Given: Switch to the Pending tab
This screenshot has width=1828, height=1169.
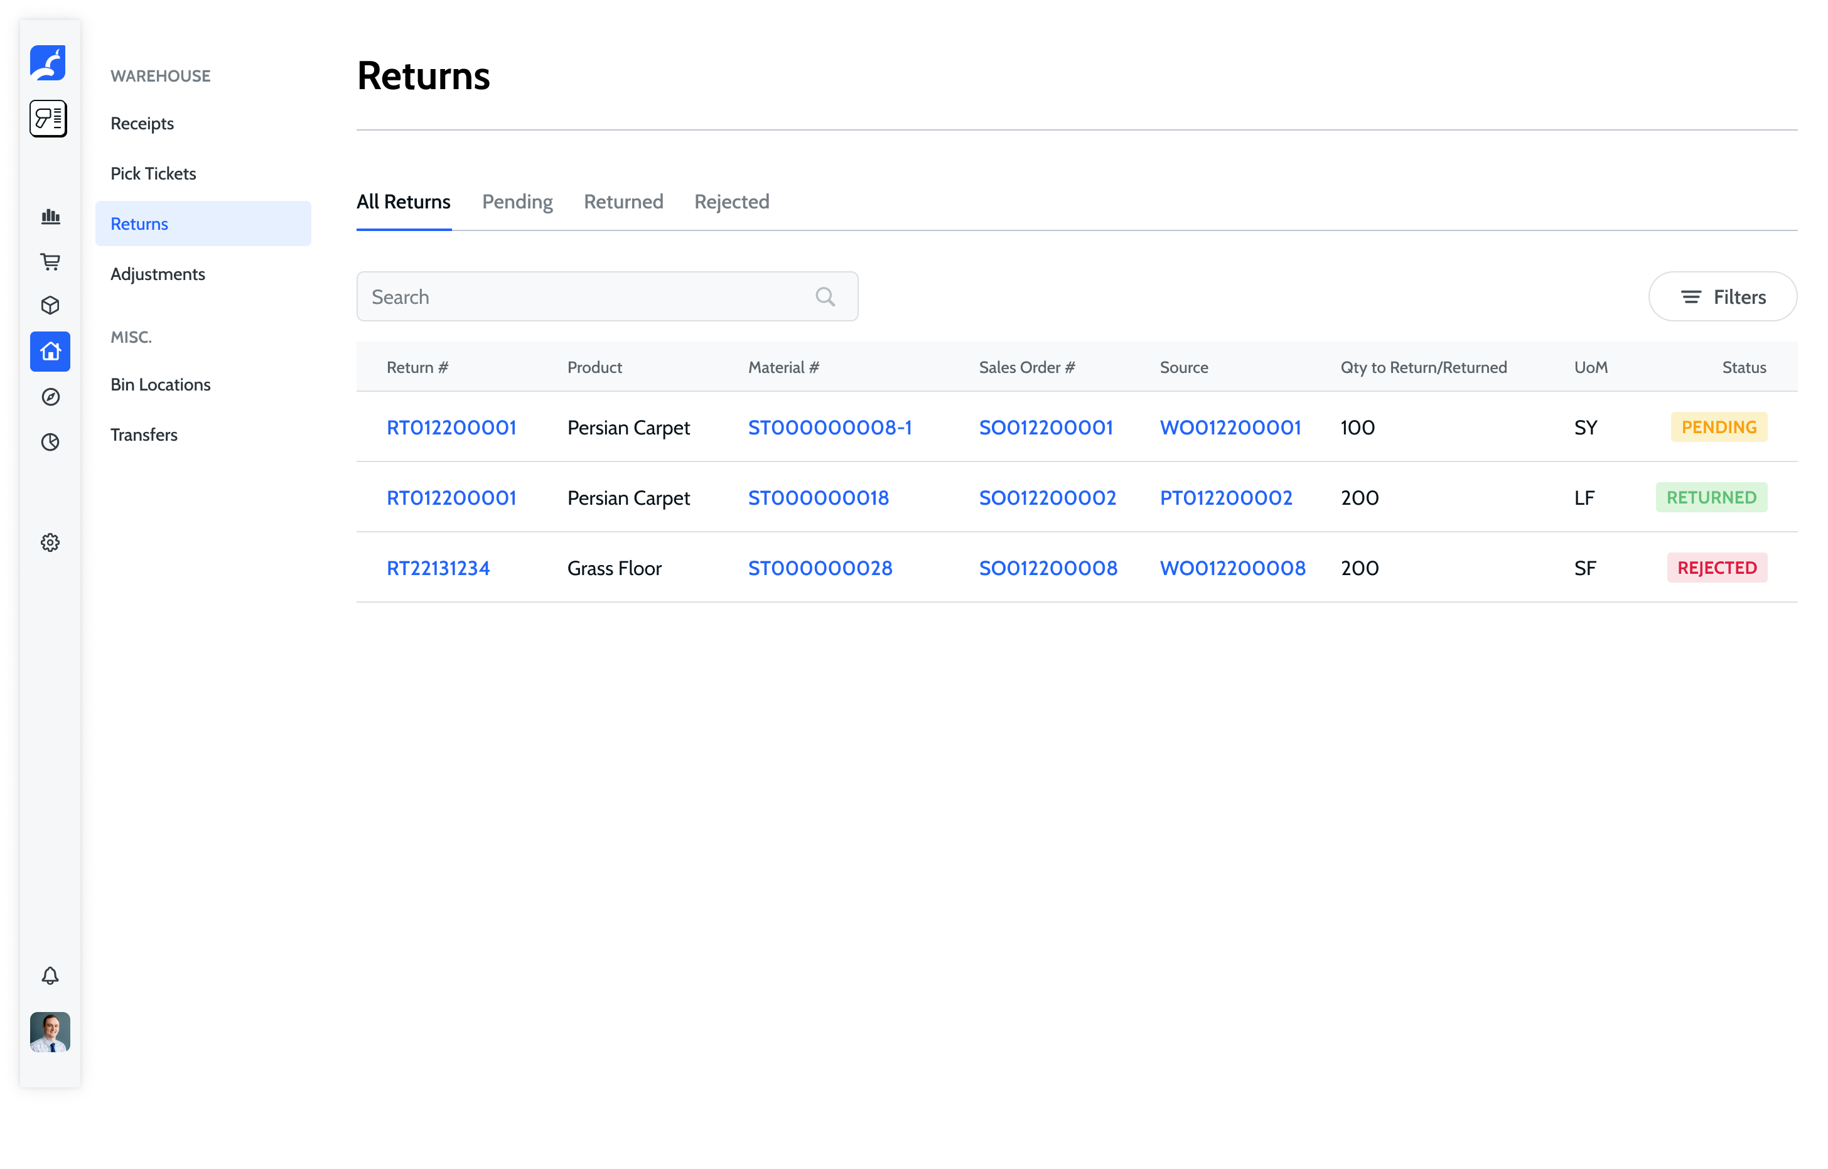Looking at the screenshot, I should pyautogui.click(x=517, y=202).
